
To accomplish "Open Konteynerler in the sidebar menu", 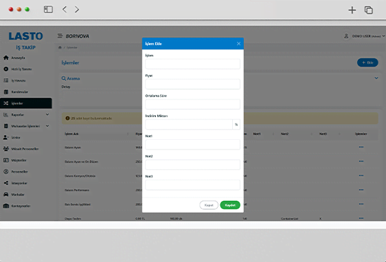I will tap(21, 206).
